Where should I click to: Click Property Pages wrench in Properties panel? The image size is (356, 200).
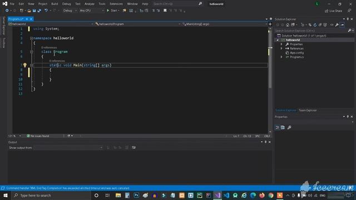pyautogui.click(x=289, y=127)
